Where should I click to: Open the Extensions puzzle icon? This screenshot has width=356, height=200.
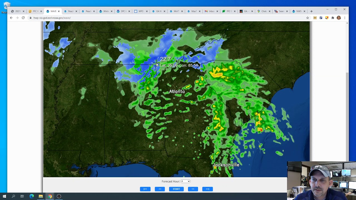(333, 18)
